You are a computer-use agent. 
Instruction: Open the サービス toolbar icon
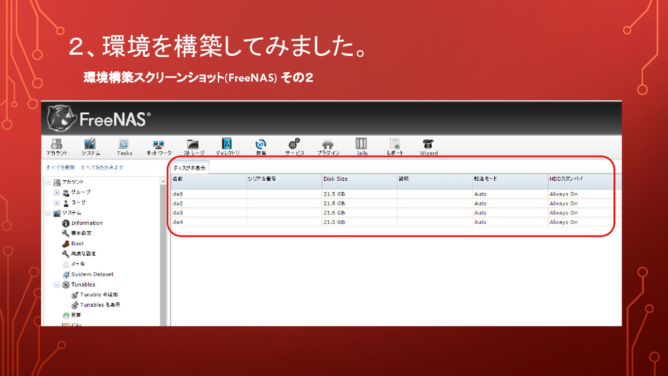(294, 147)
